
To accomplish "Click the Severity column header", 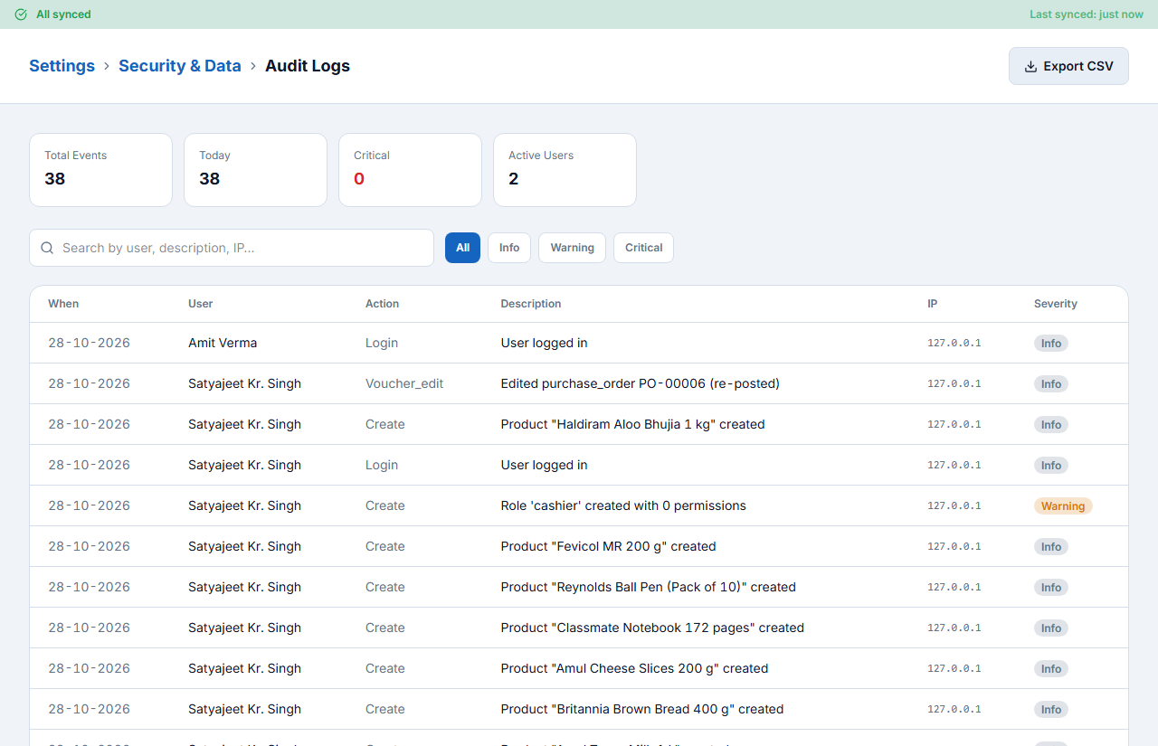I will tap(1056, 304).
